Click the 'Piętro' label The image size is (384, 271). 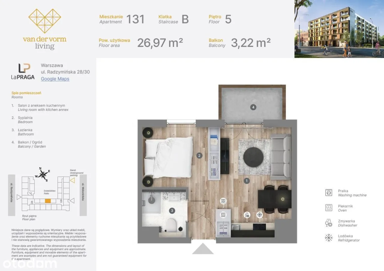(215, 17)
